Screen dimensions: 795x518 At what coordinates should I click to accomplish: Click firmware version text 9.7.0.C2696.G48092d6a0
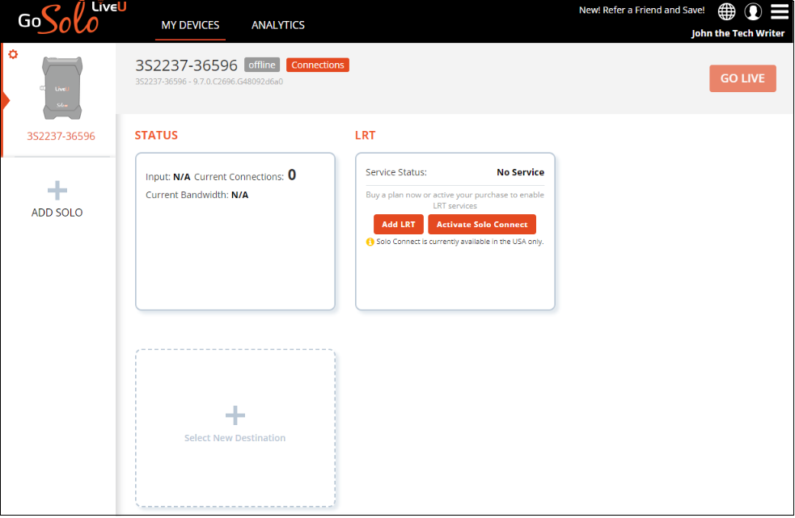pos(239,82)
